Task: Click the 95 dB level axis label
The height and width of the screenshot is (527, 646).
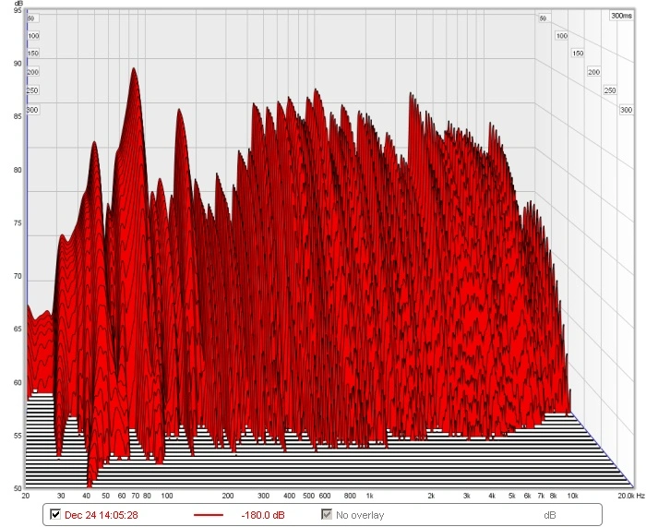Action: click(x=18, y=10)
